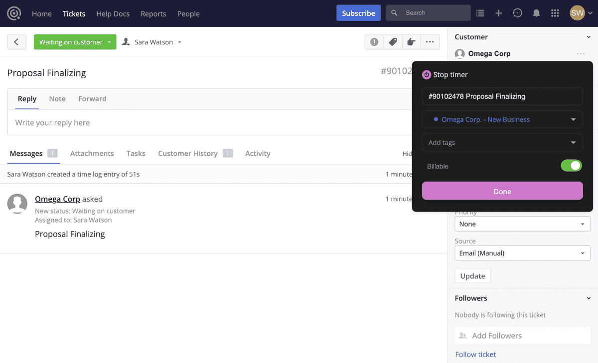Open the ticket list icon in the top bar

pos(480,13)
